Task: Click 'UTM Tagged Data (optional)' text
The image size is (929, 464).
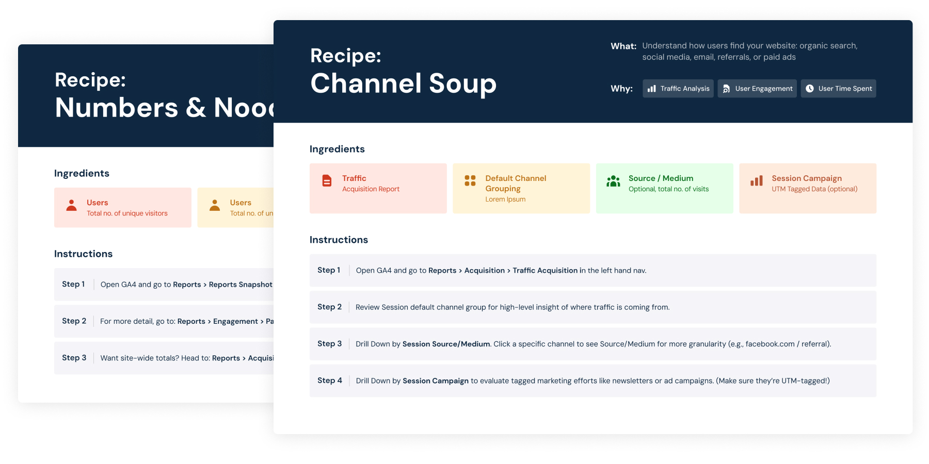Action: point(814,189)
